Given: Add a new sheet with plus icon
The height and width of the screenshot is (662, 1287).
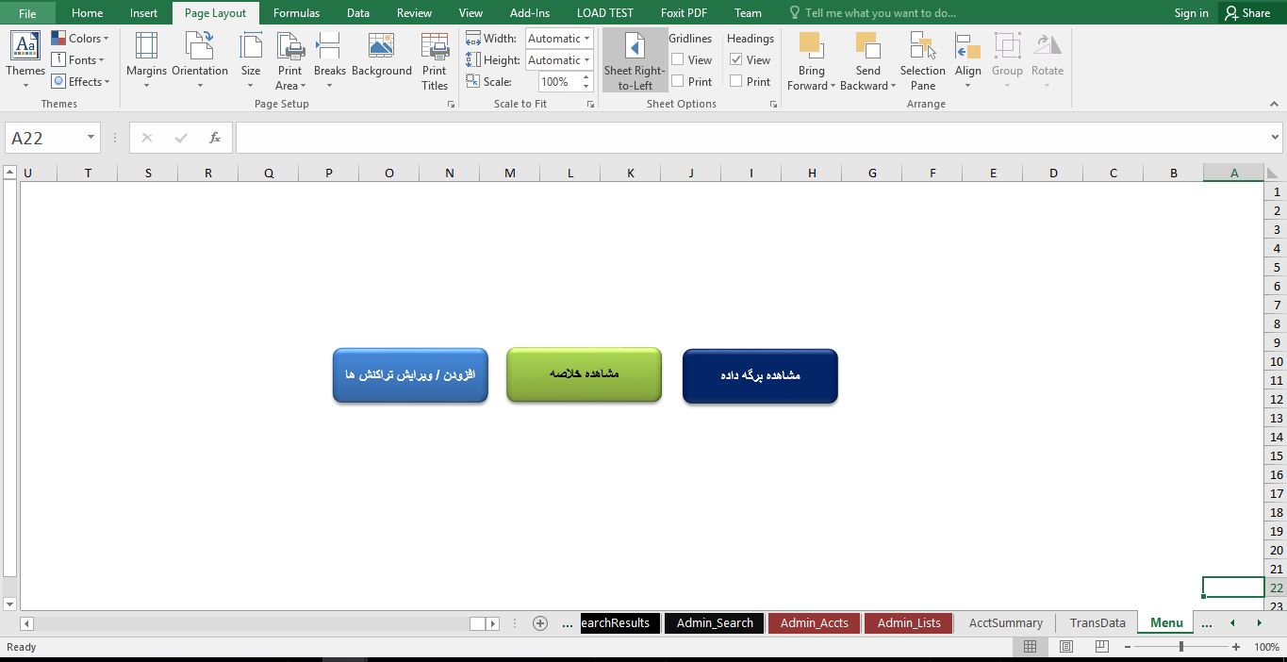Looking at the screenshot, I should pos(540,623).
